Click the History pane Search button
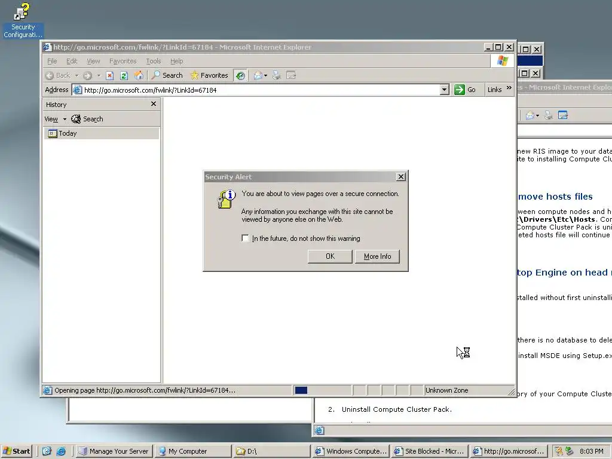 (87, 119)
